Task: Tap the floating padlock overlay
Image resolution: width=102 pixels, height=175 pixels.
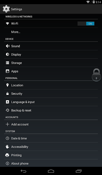Action: coord(96,75)
